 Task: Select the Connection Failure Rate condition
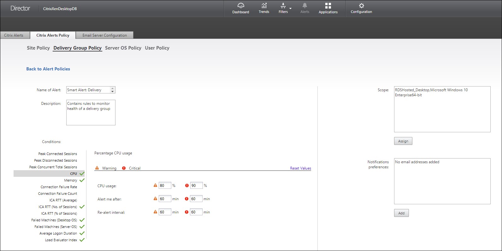tap(59, 187)
